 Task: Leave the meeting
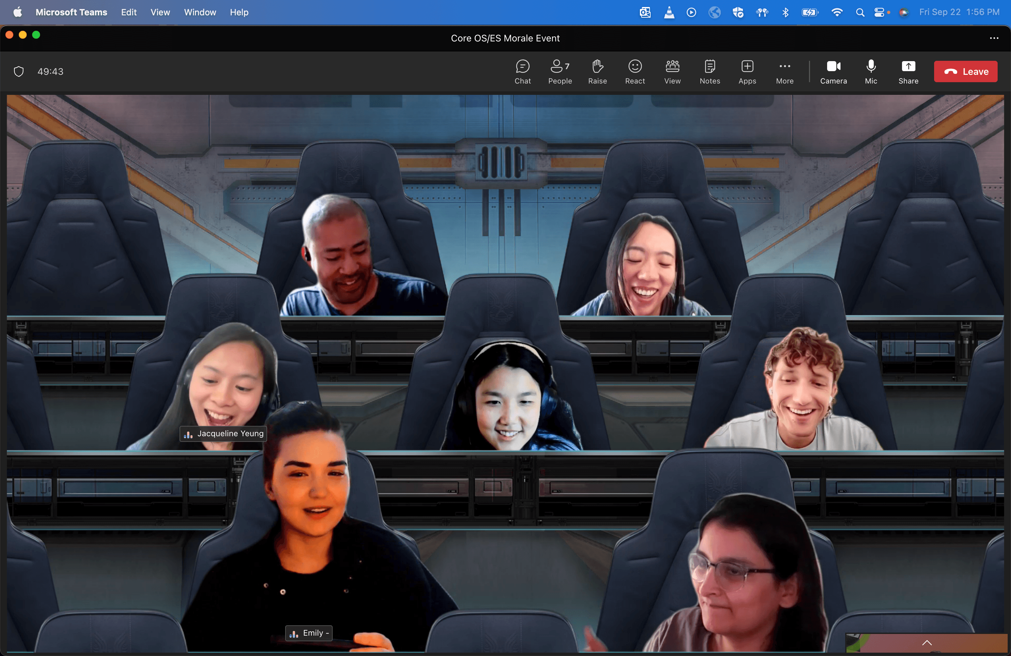[x=966, y=72]
